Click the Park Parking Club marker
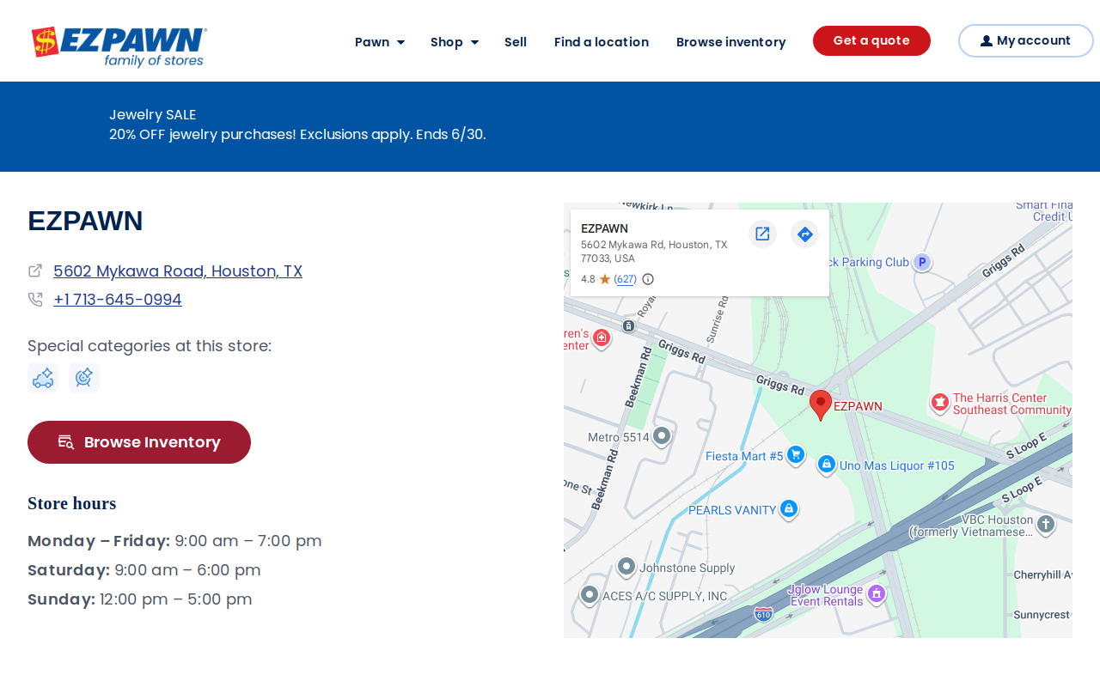This screenshot has height=687, width=1100. coord(922,262)
